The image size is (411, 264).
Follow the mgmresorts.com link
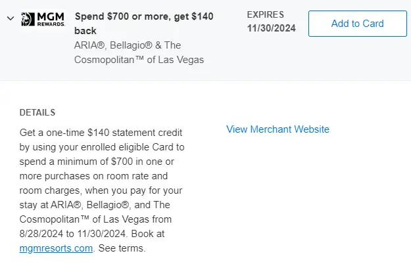[57, 249]
